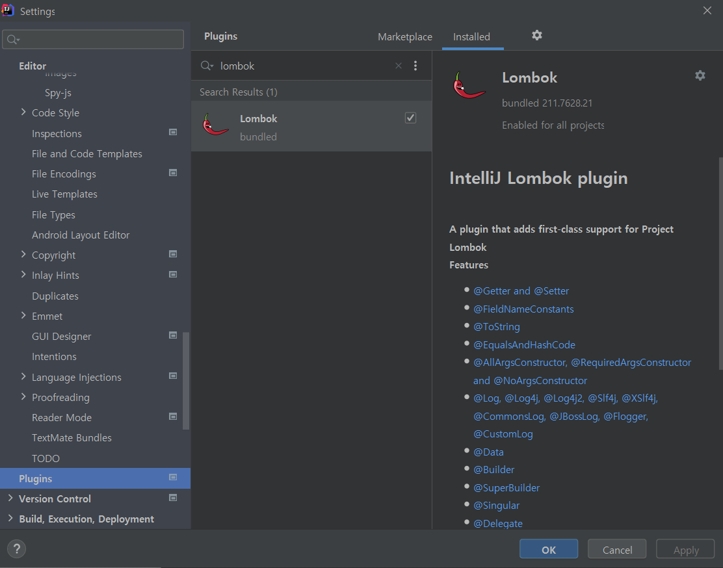The height and width of the screenshot is (568, 723).
Task: Disable the Lombok plugin checkbox
Action: (x=410, y=118)
